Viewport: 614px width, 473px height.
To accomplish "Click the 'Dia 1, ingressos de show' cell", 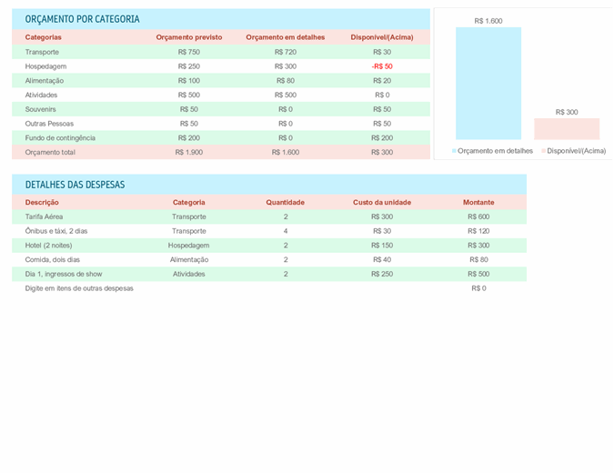I will pyautogui.click(x=64, y=274).
